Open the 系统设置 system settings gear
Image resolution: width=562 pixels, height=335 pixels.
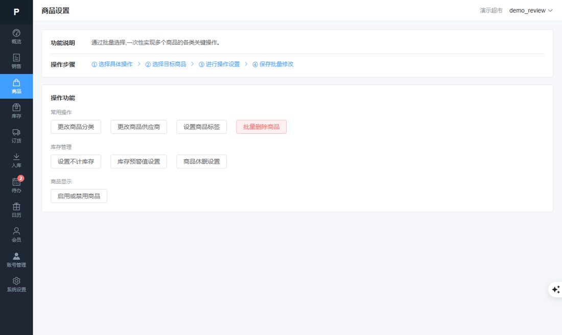pos(16,284)
